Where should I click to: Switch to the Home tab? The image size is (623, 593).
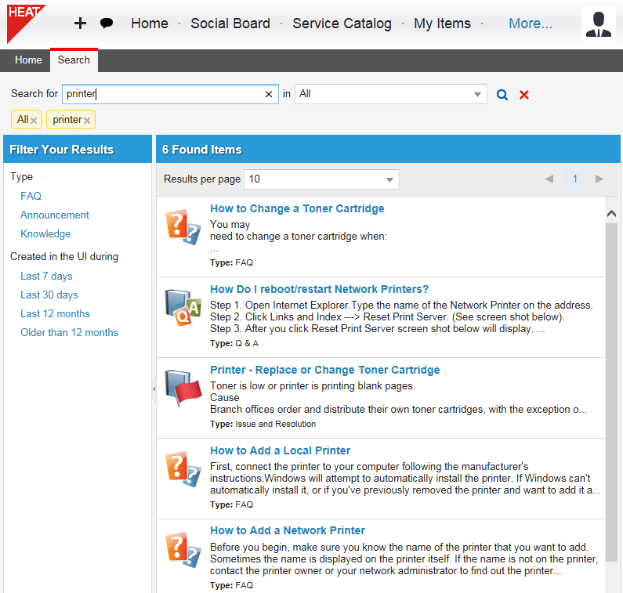click(28, 60)
